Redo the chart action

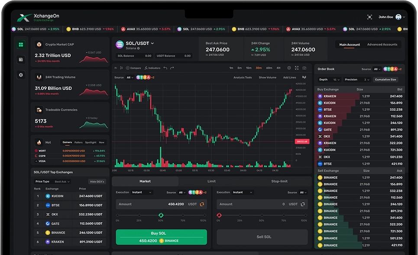pyautogui.click(x=172, y=68)
